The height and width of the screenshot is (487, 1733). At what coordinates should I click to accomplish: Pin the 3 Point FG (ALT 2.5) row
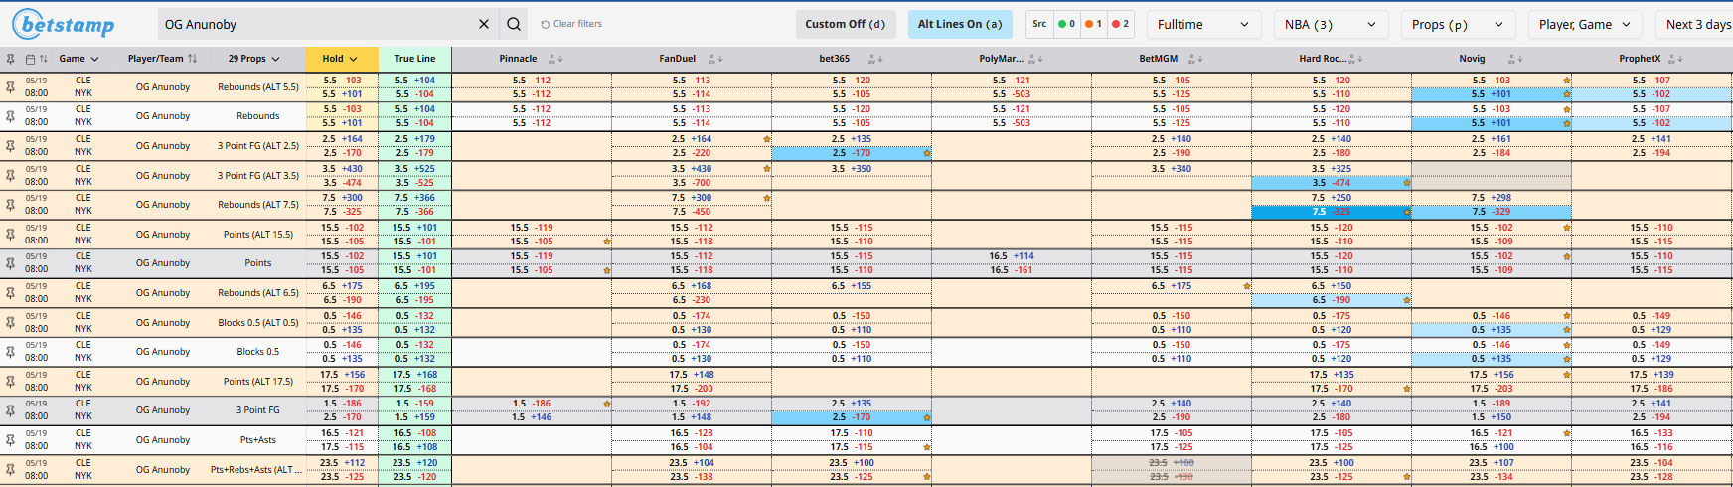10,146
